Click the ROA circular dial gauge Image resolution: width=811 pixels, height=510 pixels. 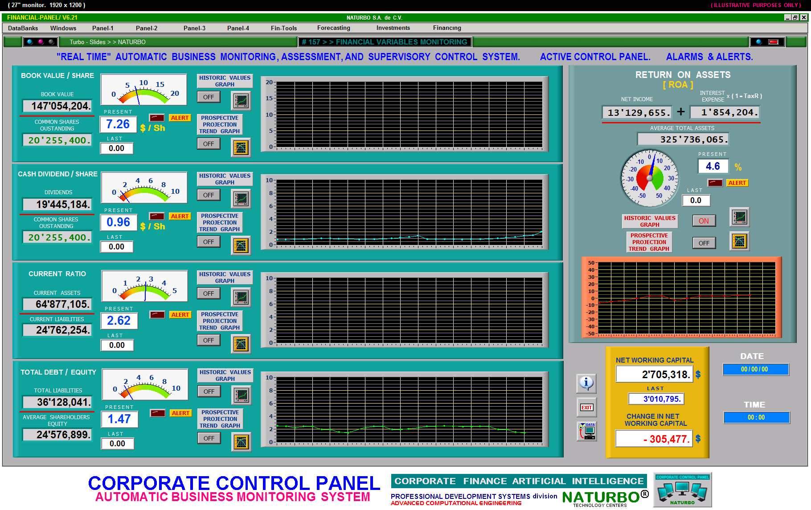(x=650, y=178)
